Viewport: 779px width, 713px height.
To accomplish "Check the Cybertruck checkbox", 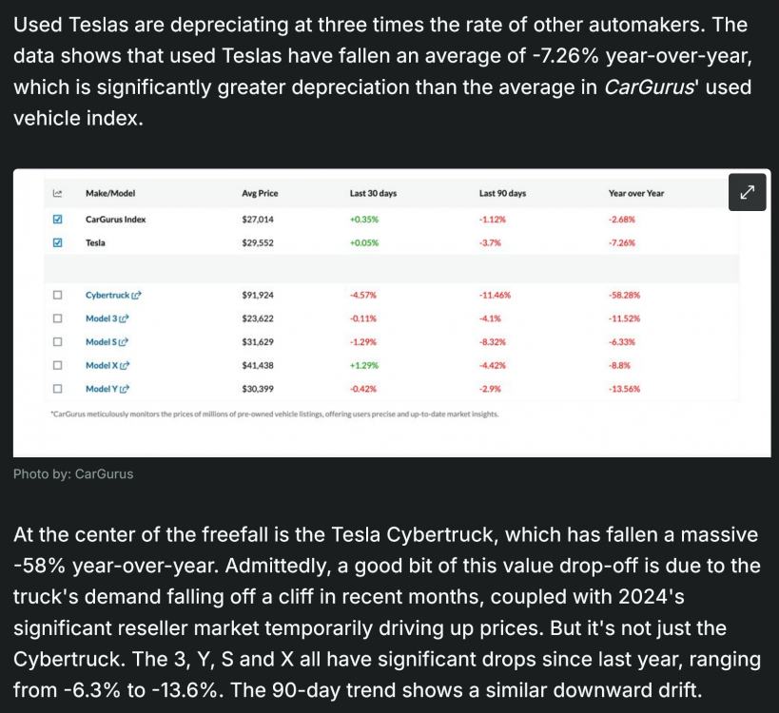I will 57,296.
